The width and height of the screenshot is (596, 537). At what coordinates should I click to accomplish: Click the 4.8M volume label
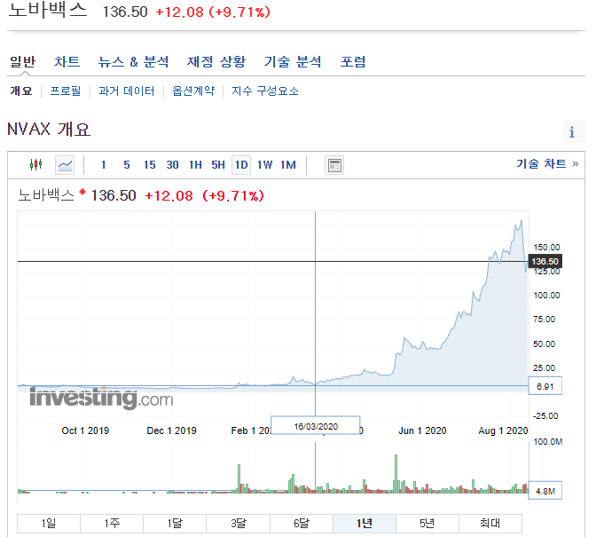[545, 491]
